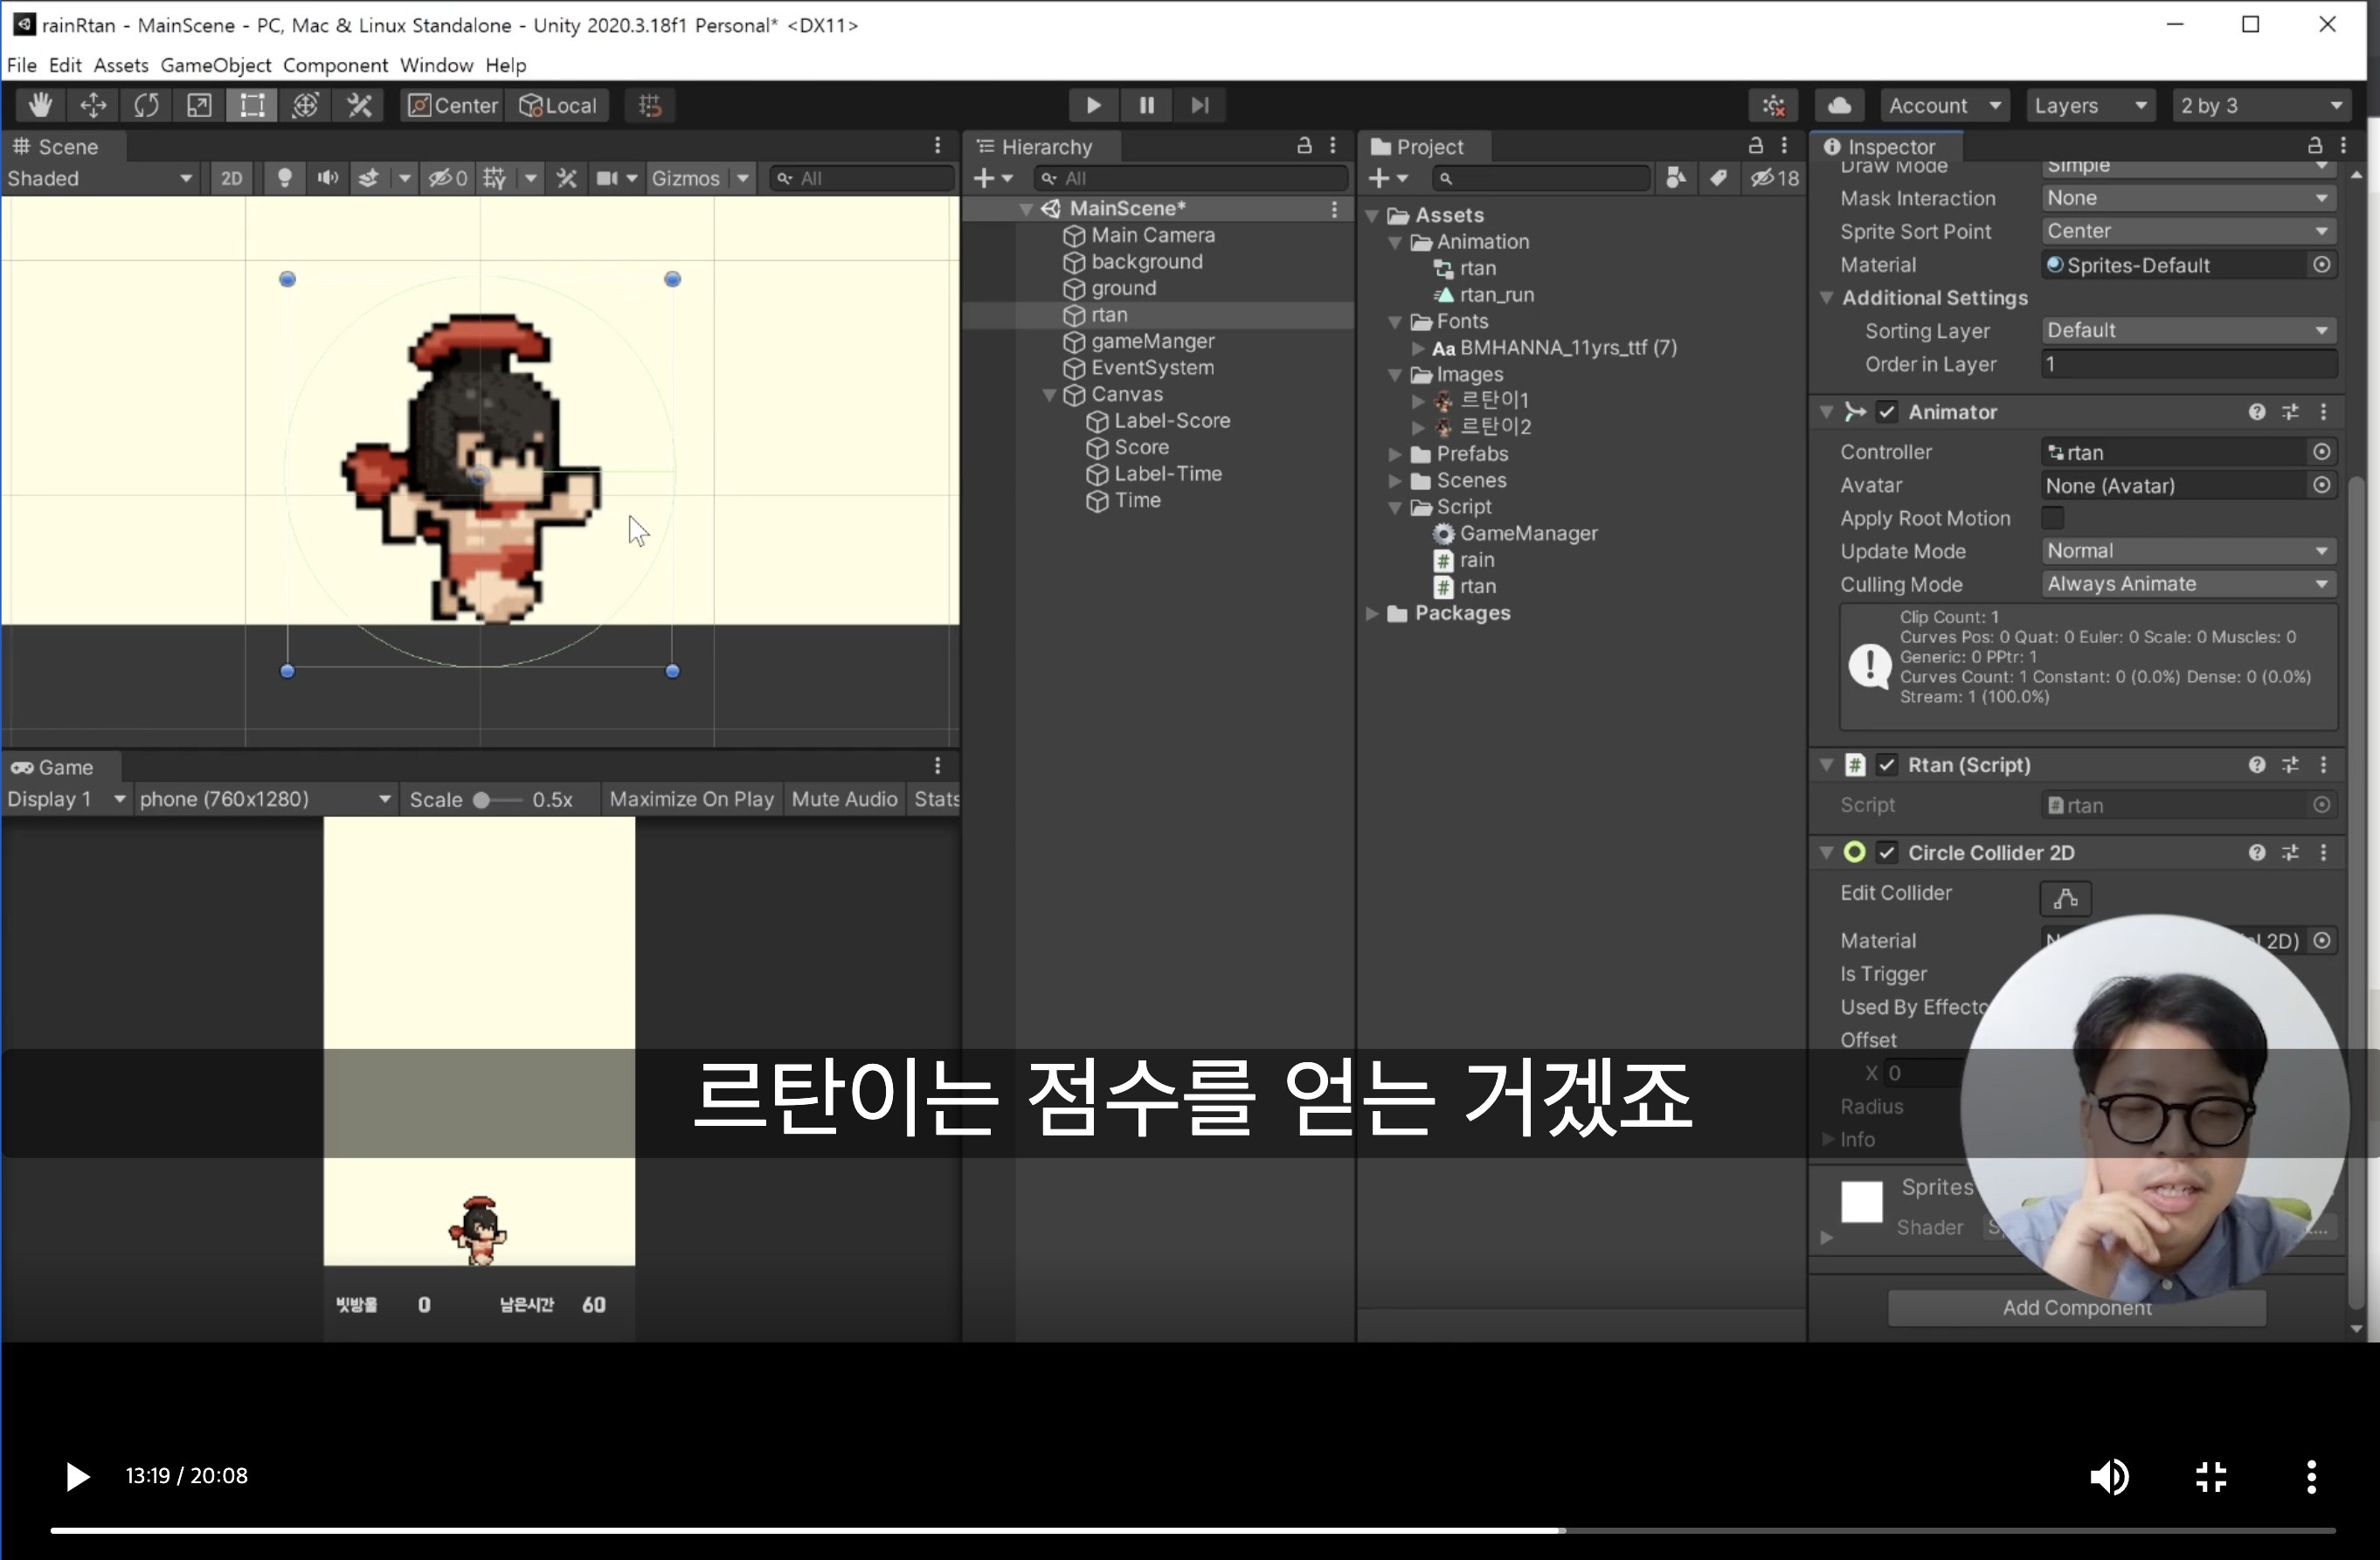Image resolution: width=2380 pixels, height=1560 pixels.
Task: Toggle Center pivot mode button
Action: pos(453,105)
